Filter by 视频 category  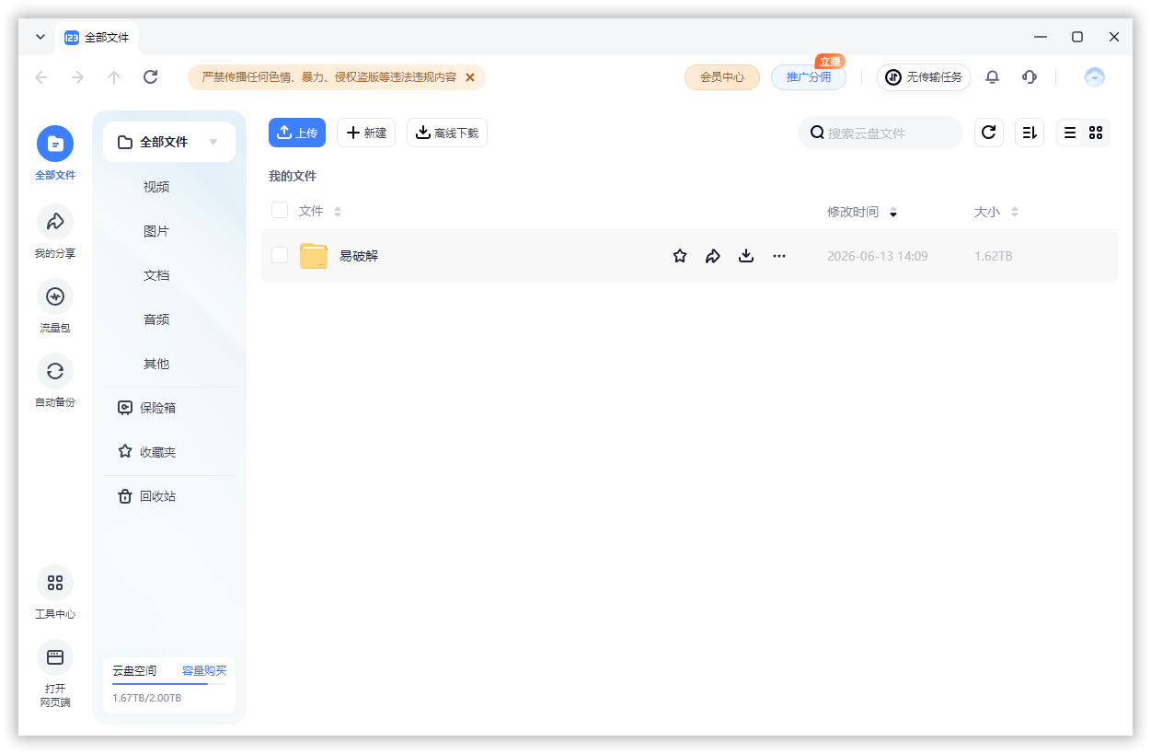156,187
